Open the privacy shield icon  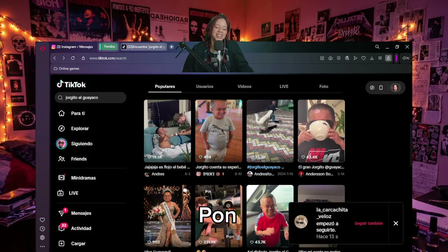click(339, 58)
